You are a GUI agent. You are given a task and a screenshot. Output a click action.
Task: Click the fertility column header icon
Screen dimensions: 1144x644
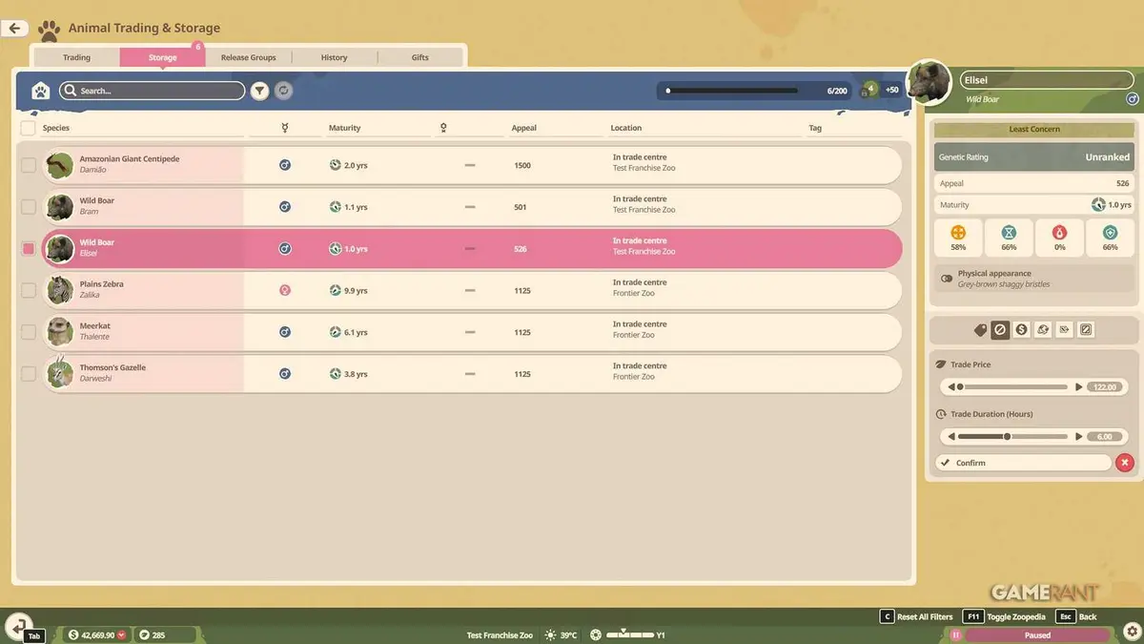(x=443, y=128)
